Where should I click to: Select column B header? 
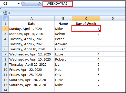63,18
